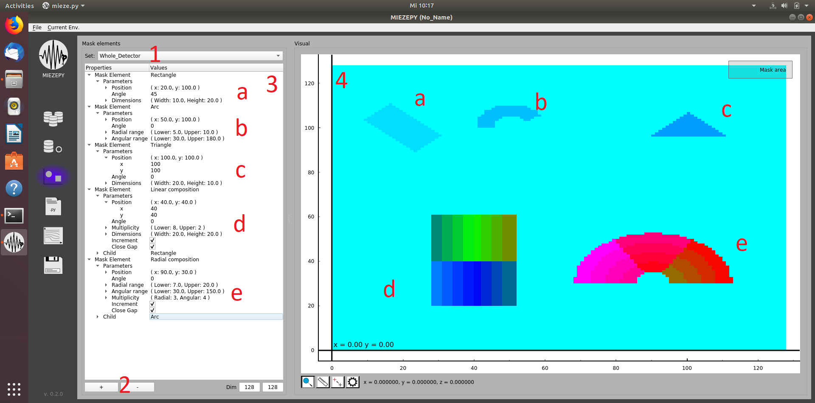This screenshot has width=815, height=403.
Task: Open Rhythmbox speaker icon in dock
Action: point(14,106)
